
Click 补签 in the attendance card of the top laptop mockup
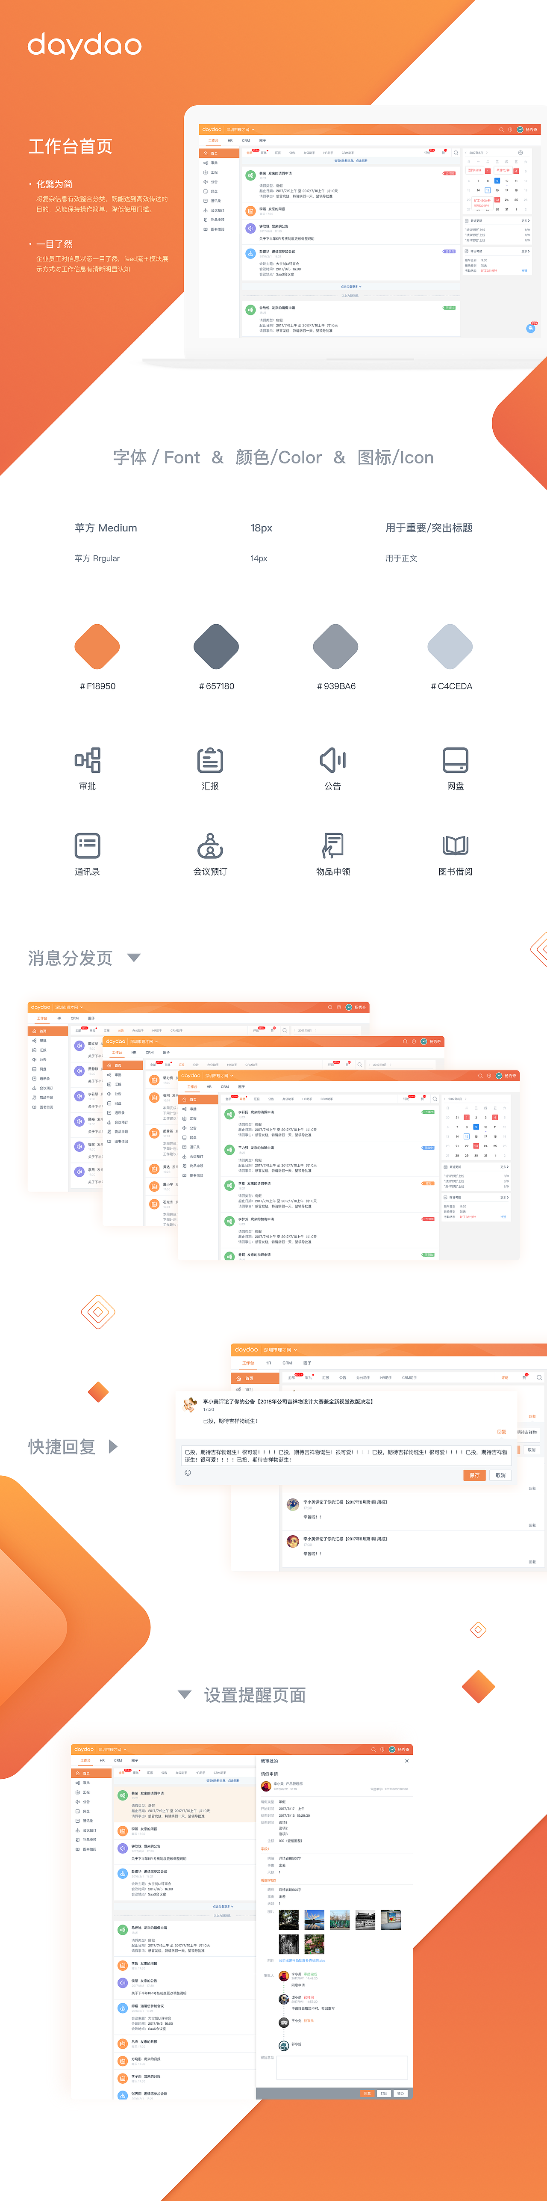click(x=524, y=271)
